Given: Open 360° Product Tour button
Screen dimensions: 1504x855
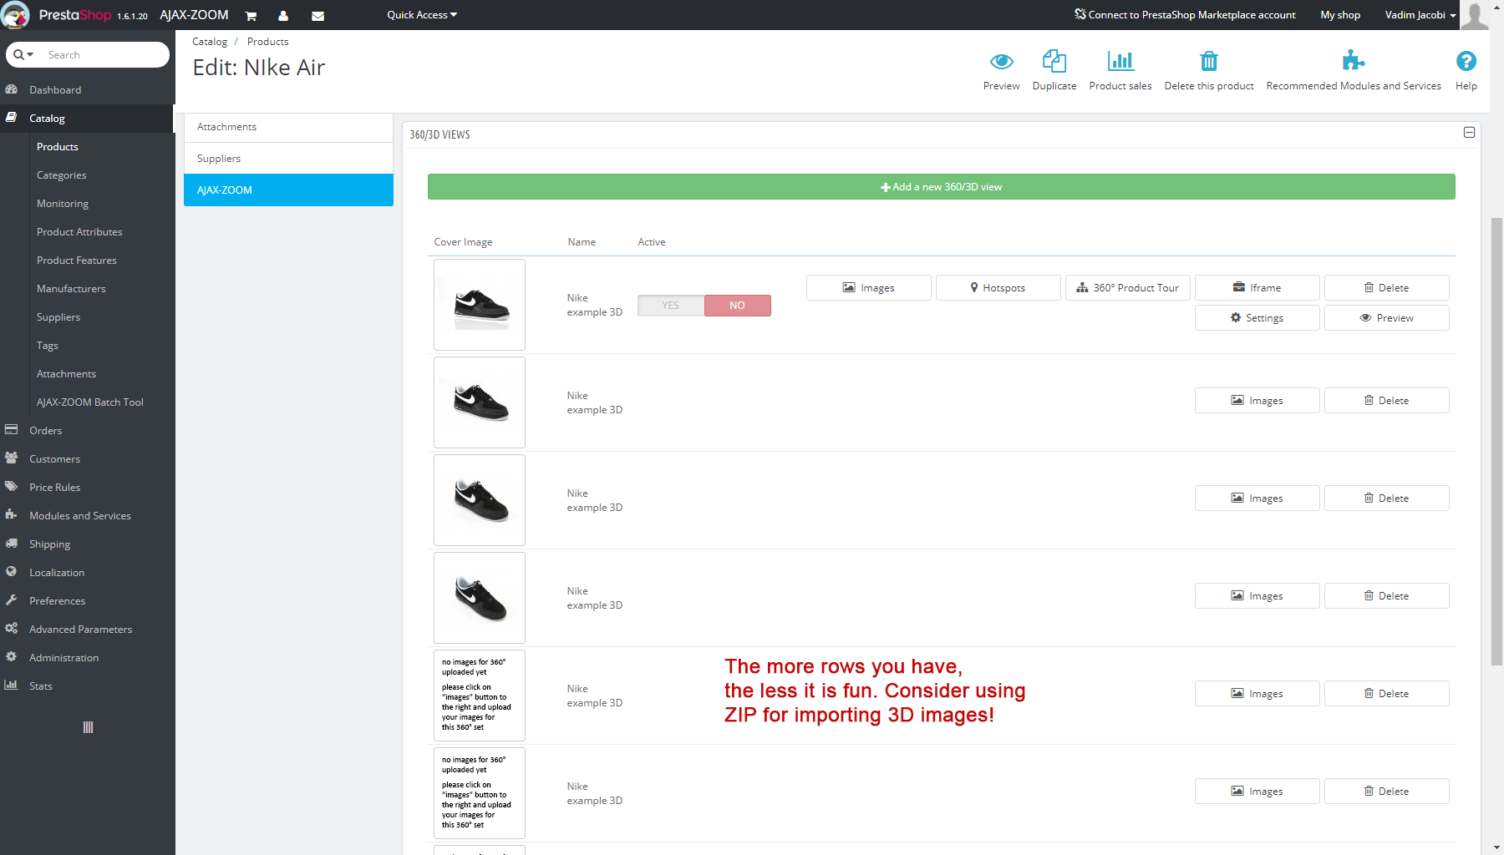Looking at the screenshot, I should click(1128, 288).
